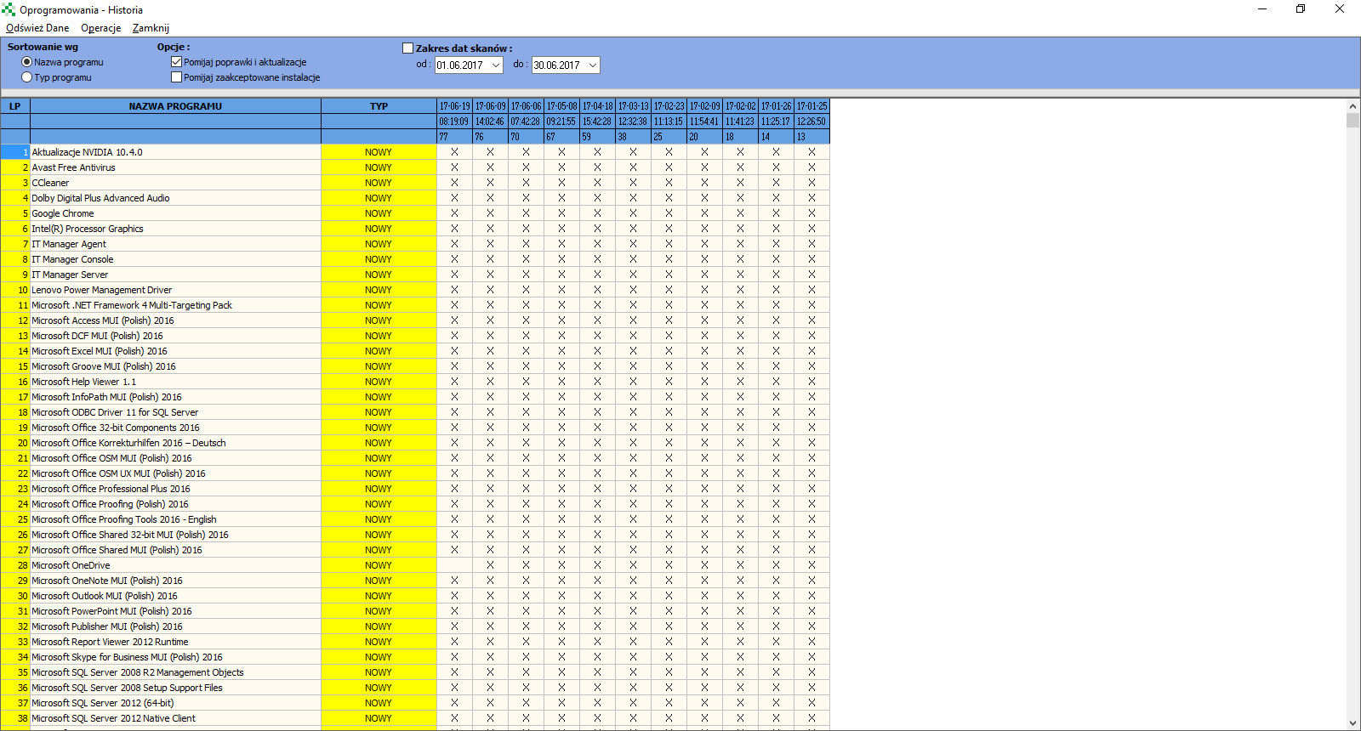Image resolution: width=1361 pixels, height=731 pixels.
Task: Select the Avast Free Antivirus row
Action: tap(175, 167)
